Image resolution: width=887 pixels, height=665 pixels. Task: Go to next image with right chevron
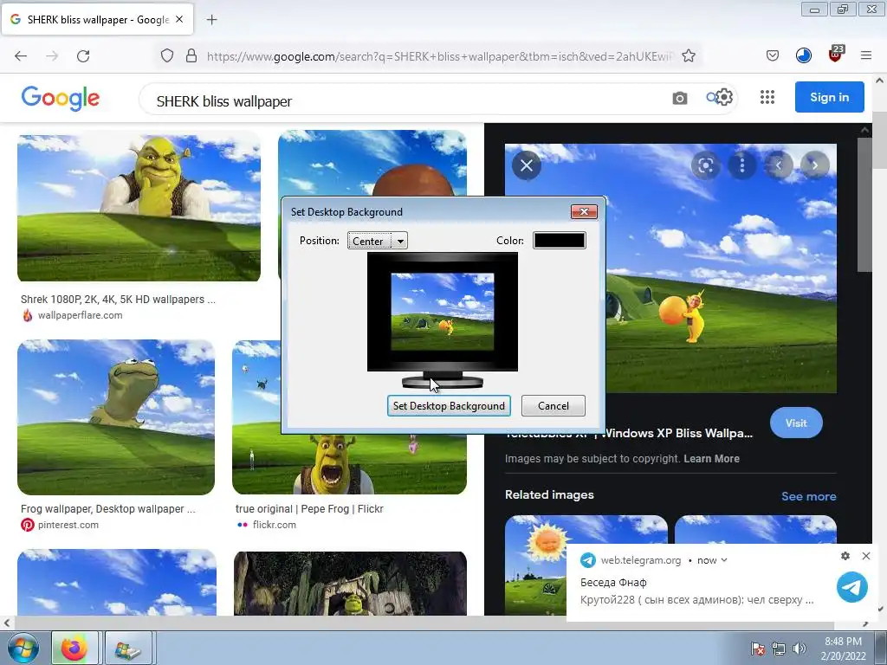815,165
